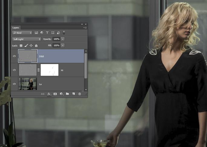This screenshot has width=207, height=147.
Task: Lock transparent pixels
Action: 21,46
